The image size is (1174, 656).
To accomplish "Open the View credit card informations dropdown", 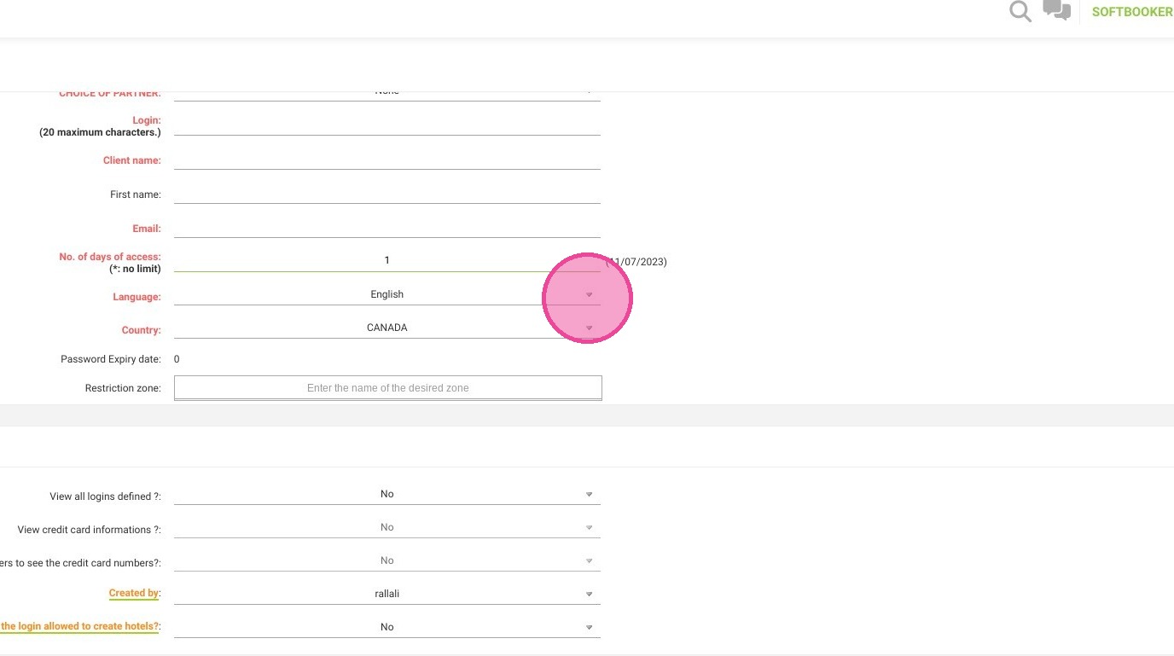I will pyautogui.click(x=387, y=527).
